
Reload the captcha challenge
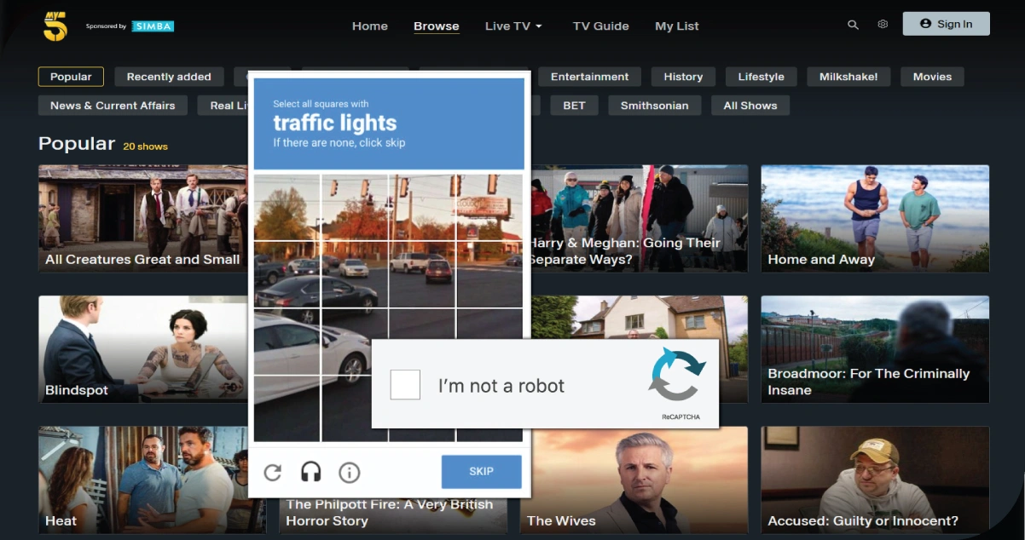[272, 472]
